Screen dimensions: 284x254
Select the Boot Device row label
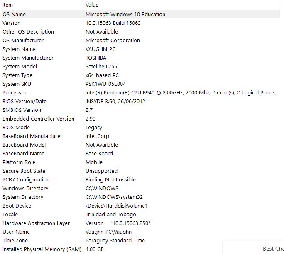tap(17, 206)
